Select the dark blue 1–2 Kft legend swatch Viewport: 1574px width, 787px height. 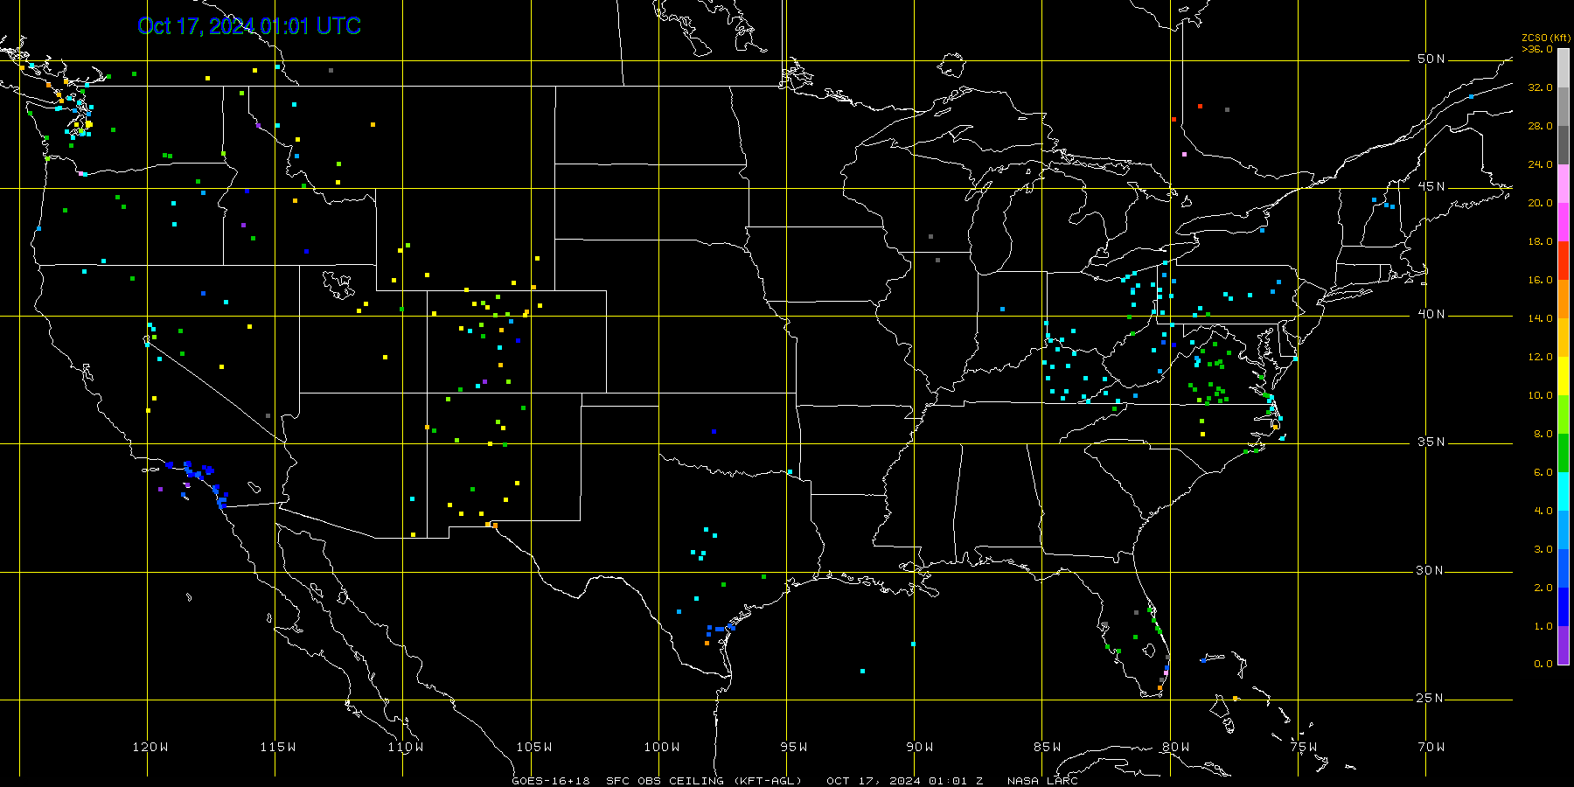1564,607
